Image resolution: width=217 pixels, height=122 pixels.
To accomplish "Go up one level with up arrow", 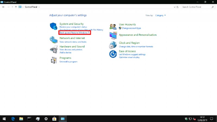I will 16,7.
